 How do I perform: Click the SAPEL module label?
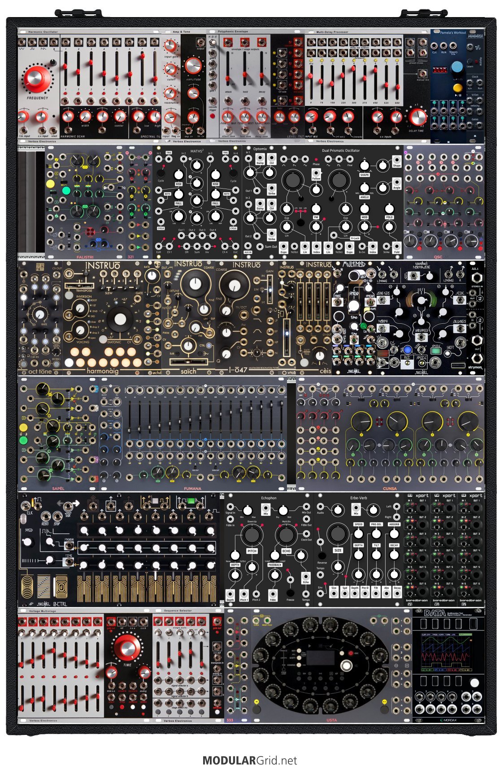pyautogui.click(x=58, y=488)
